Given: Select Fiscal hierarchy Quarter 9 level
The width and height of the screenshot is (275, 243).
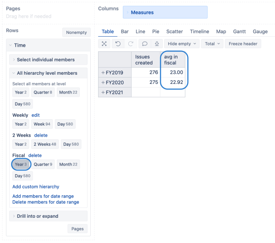Looking at the screenshot, I should coord(43,165).
